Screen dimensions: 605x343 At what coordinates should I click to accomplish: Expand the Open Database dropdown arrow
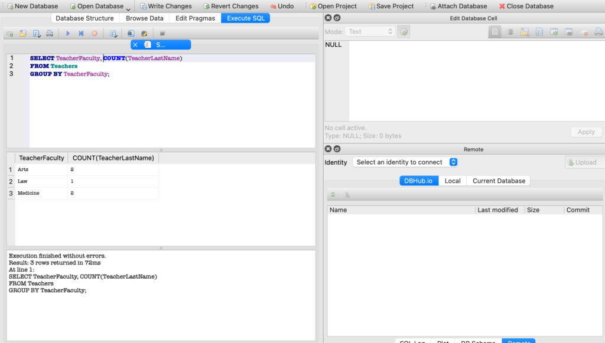128,8
